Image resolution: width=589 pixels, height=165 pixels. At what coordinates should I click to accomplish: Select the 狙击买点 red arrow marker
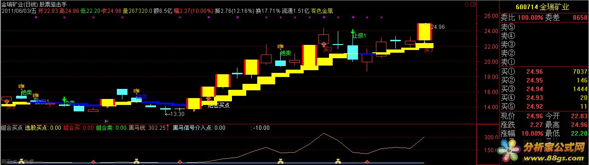208,98
